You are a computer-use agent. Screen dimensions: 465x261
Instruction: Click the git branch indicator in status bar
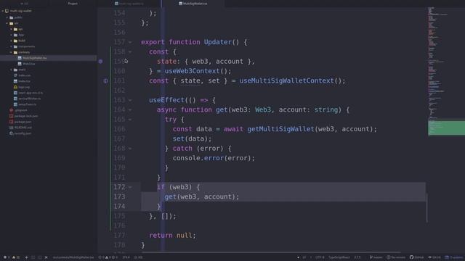376,257
